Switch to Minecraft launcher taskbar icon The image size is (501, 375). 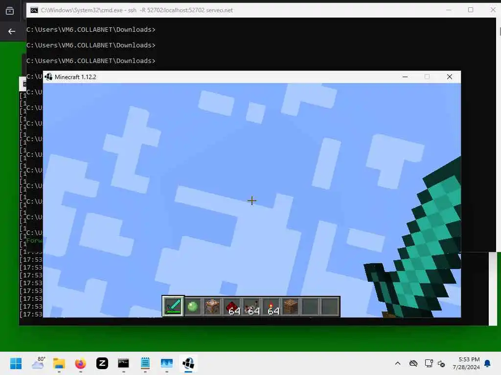coord(188,363)
